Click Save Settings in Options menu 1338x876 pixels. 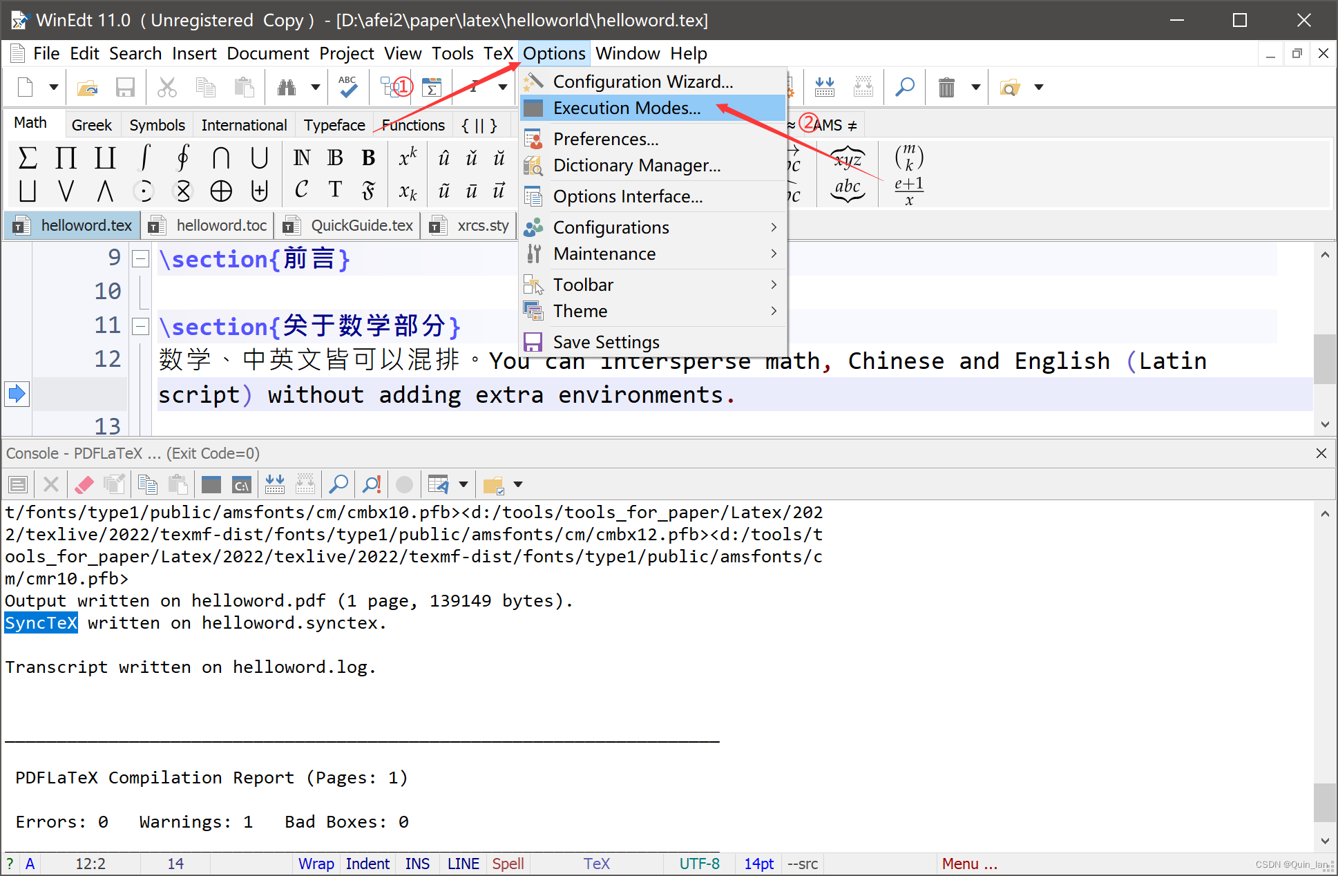[x=653, y=342]
